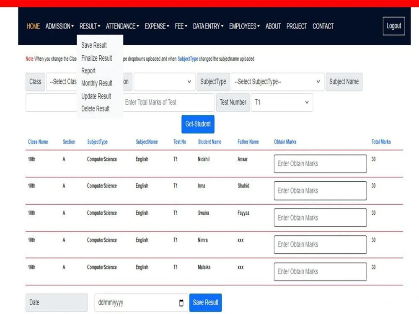Viewport: 419px width, 314px height.
Task: Click the blue Save Result button
Action: [x=205, y=303]
